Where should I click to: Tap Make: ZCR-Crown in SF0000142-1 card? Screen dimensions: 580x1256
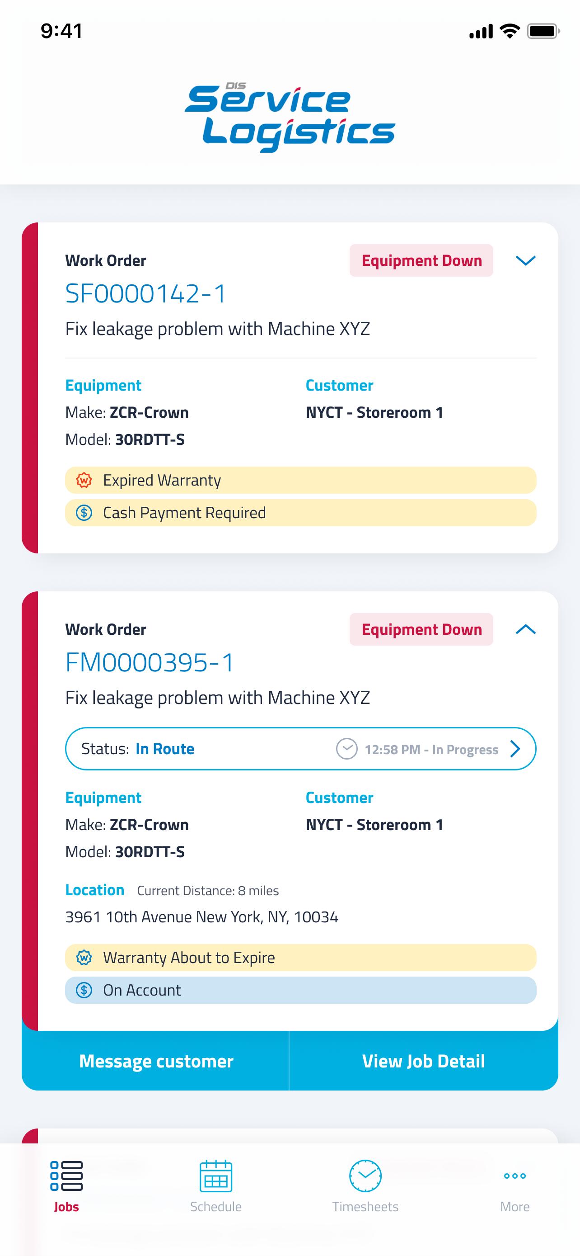[x=126, y=412]
